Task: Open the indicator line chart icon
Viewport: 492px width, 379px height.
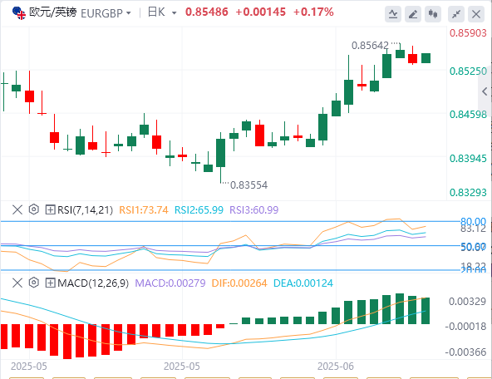Action: (x=393, y=14)
